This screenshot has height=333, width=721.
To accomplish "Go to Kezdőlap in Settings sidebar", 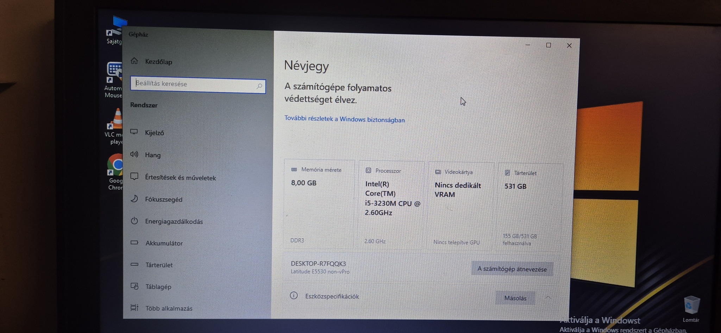I will [x=151, y=62].
